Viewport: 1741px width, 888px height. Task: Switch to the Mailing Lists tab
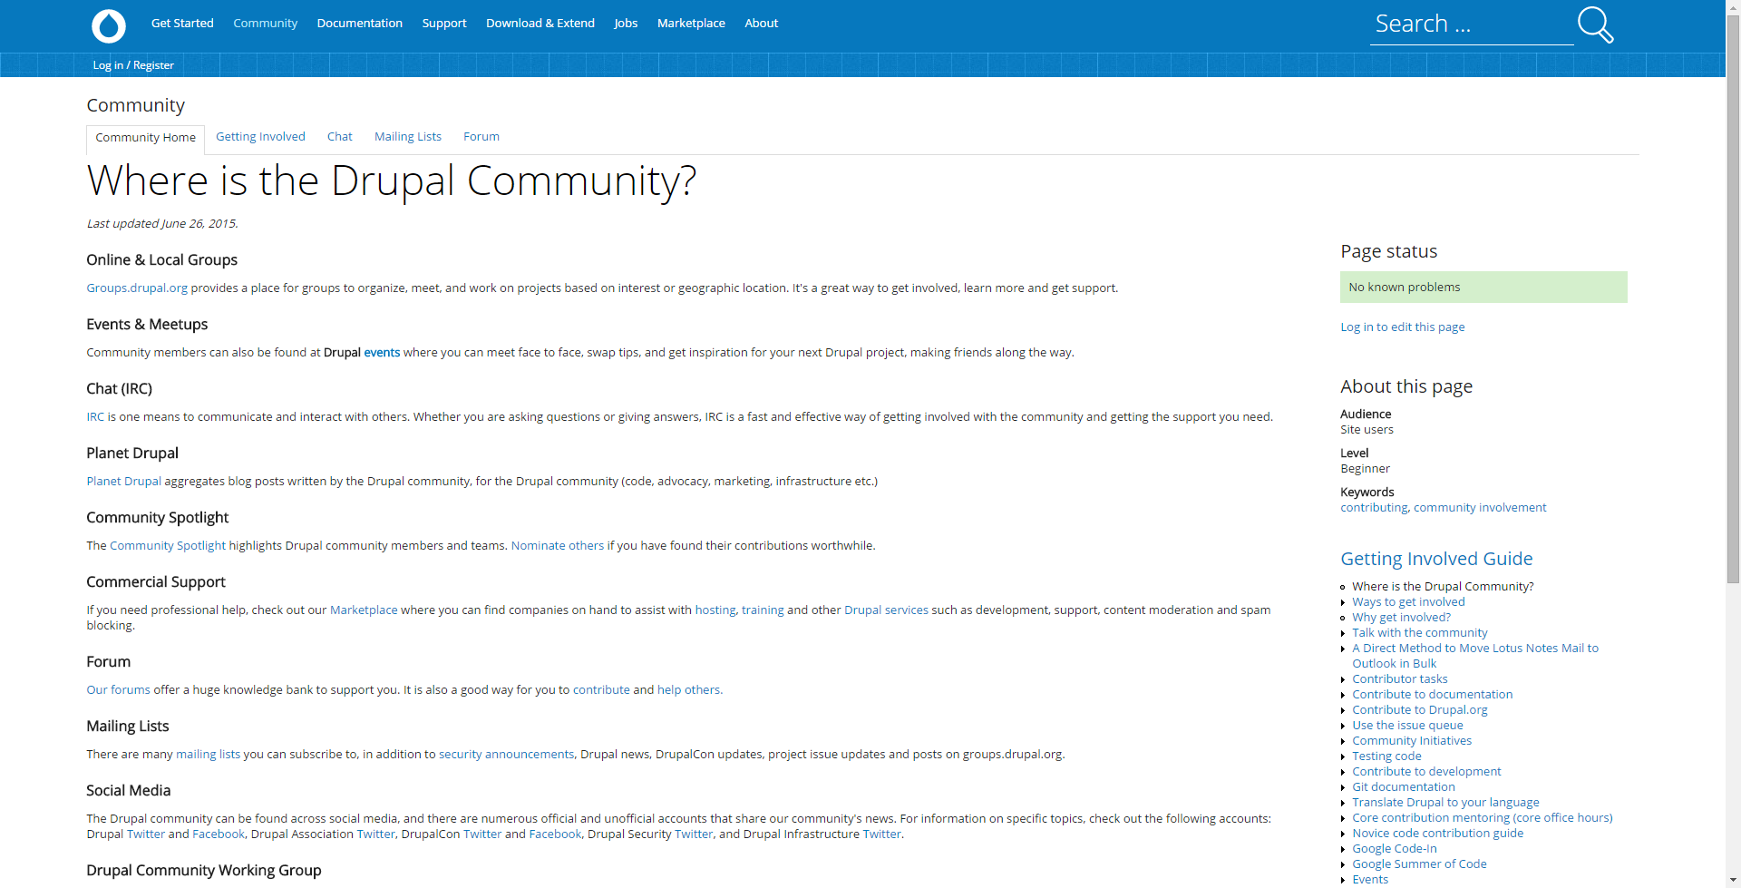coord(407,136)
